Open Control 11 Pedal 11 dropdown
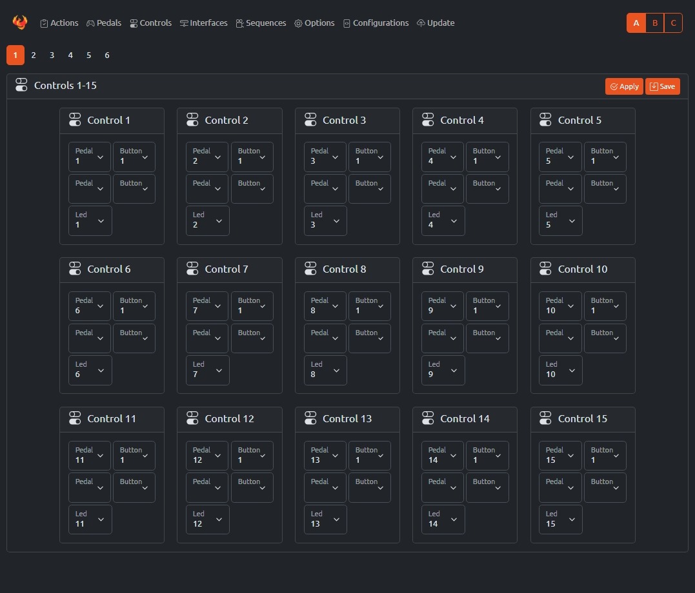Screen dimensions: 695x593 [x=90, y=455]
